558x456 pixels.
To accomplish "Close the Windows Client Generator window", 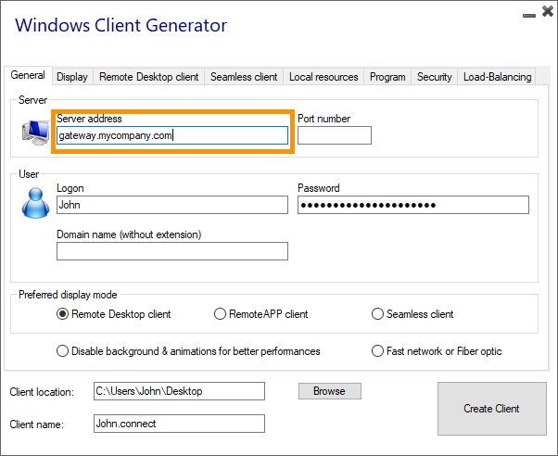I will (544, 13).
